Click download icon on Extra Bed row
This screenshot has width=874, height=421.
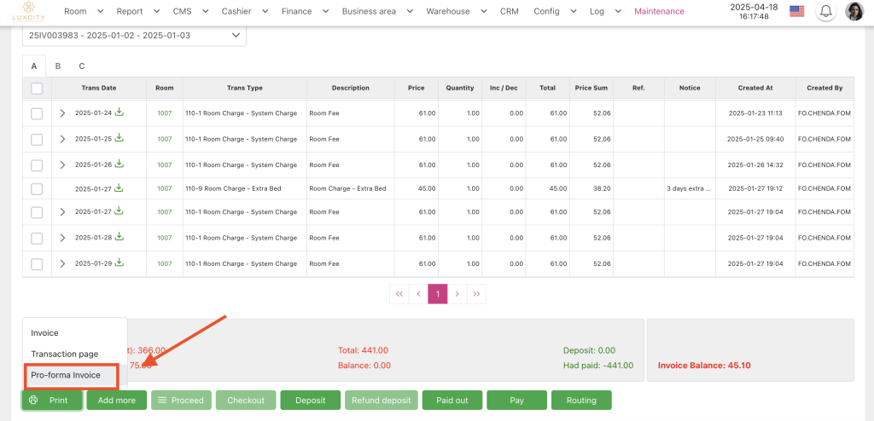point(119,188)
